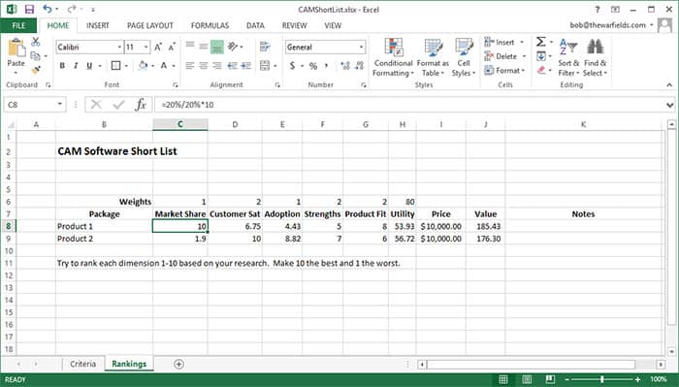Open the Criteria sheet tab
Screen dimensions: 679x387
coord(82,364)
